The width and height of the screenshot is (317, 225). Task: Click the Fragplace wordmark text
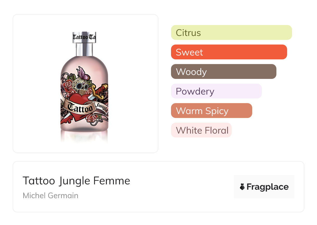point(268,187)
